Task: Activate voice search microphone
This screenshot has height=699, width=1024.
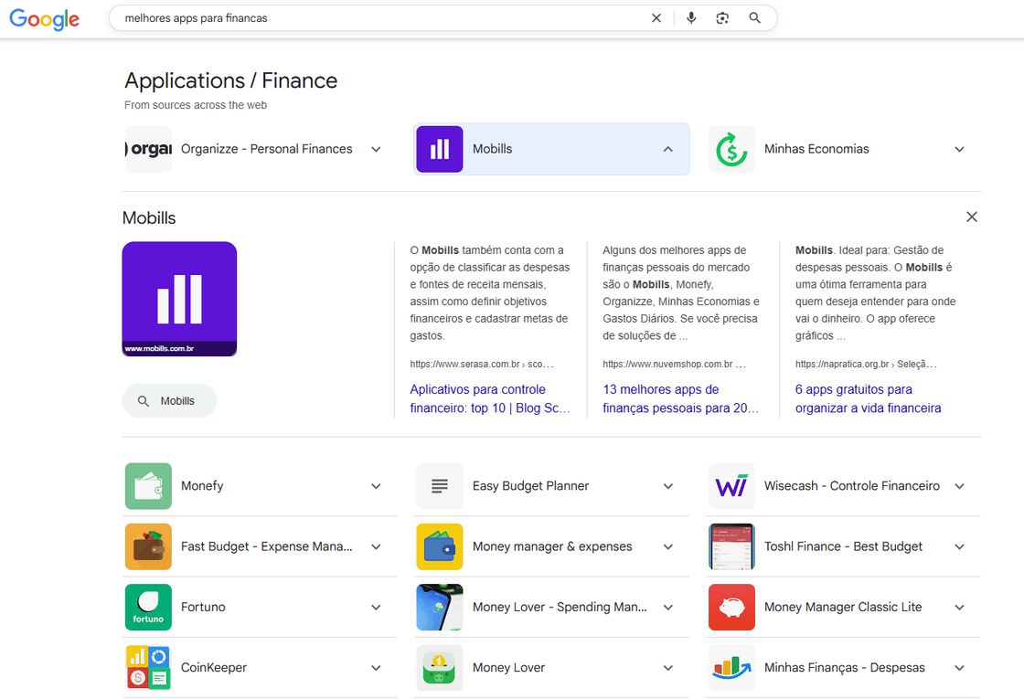Action: tap(690, 17)
